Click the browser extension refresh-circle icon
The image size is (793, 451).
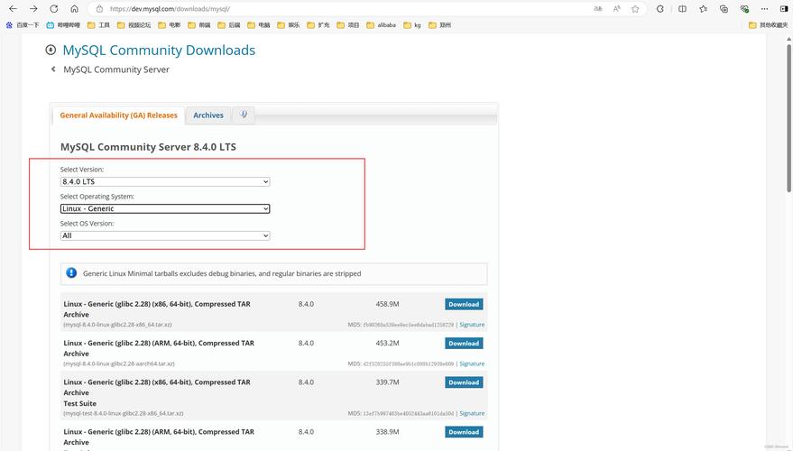click(660, 9)
